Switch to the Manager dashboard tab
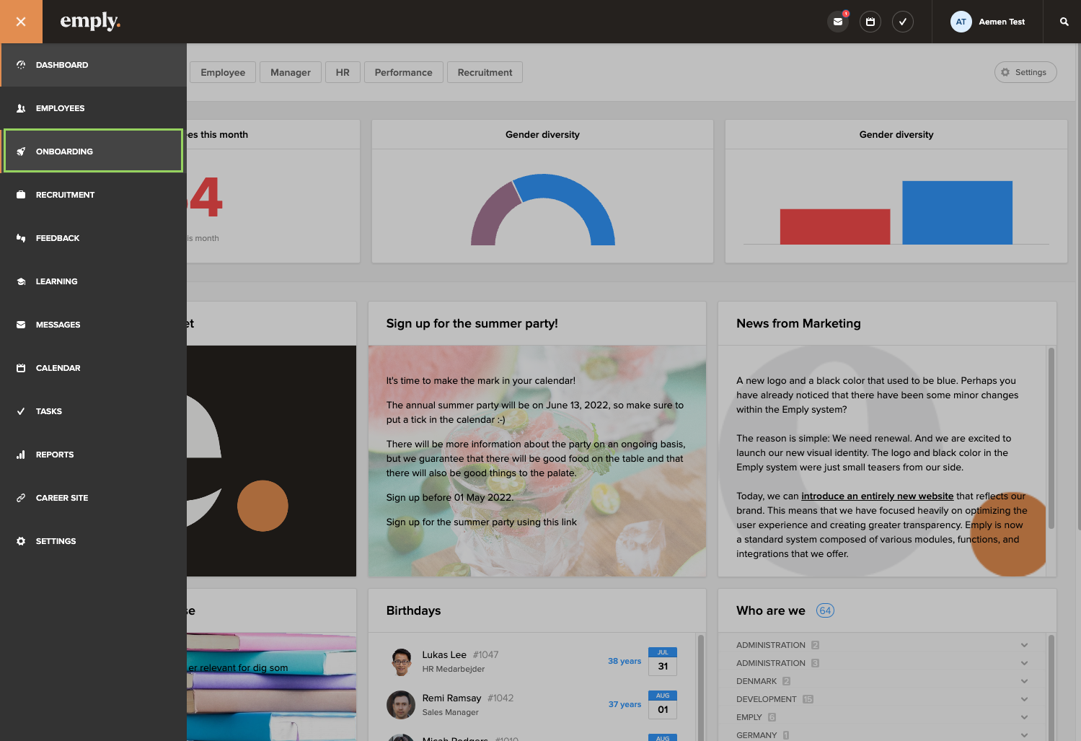Viewport: 1081px width, 741px height. coord(290,72)
